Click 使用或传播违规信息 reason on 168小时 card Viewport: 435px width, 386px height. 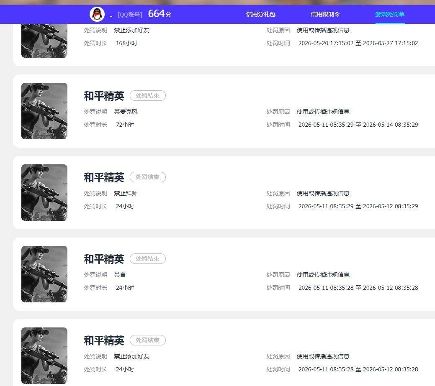(323, 30)
